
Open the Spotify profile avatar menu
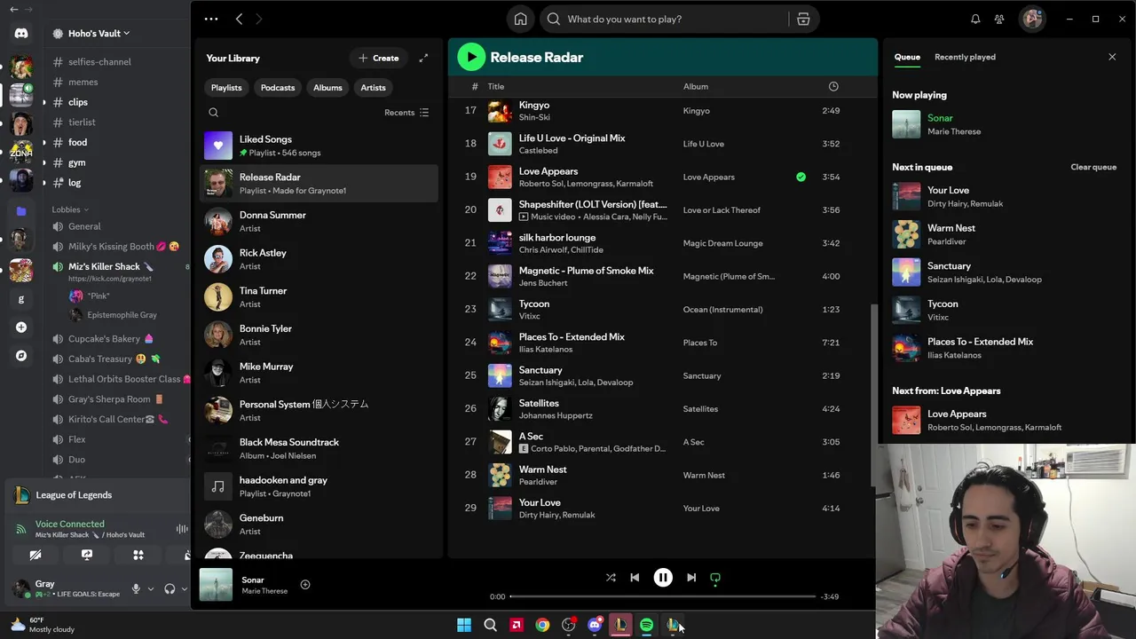click(x=1032, y=19)
